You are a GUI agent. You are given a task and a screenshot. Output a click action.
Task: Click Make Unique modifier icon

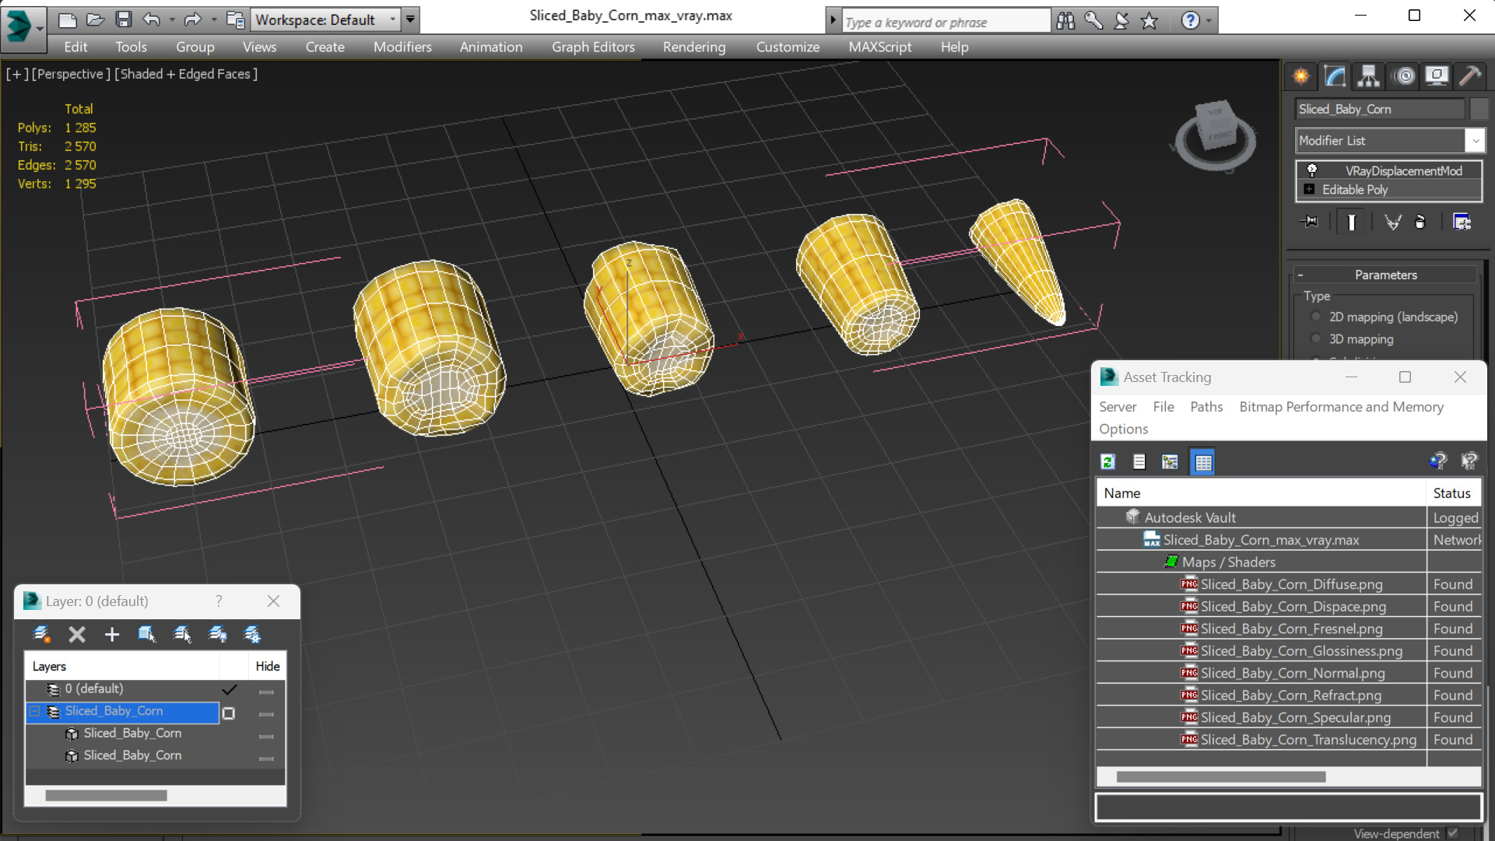point(1392,223)
